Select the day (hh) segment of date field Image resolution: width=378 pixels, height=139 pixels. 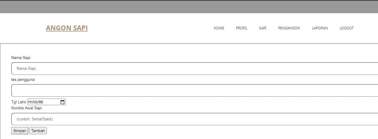pyautogui.click(x=30, y=102)
